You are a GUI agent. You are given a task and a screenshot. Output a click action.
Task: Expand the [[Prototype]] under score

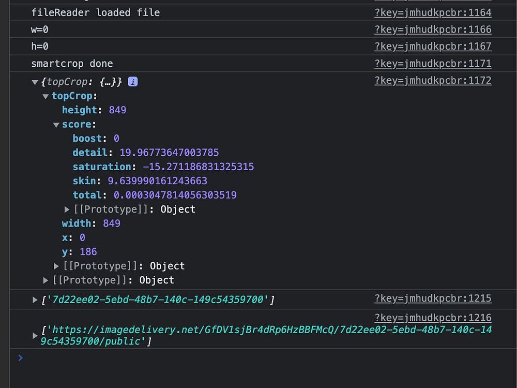pyautogui.click(x=67, y=210)
